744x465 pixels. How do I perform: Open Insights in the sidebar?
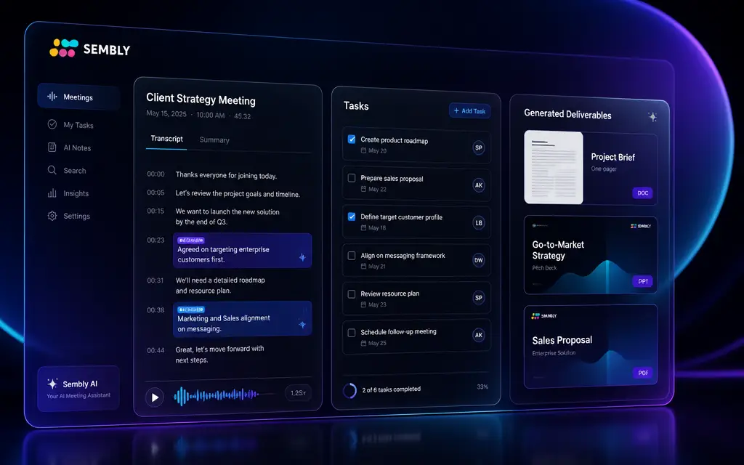click(68, 193)
